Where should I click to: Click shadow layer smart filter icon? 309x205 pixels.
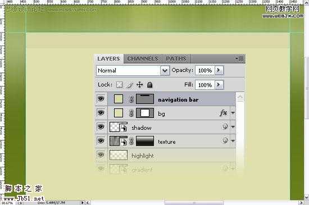(225, 126)
